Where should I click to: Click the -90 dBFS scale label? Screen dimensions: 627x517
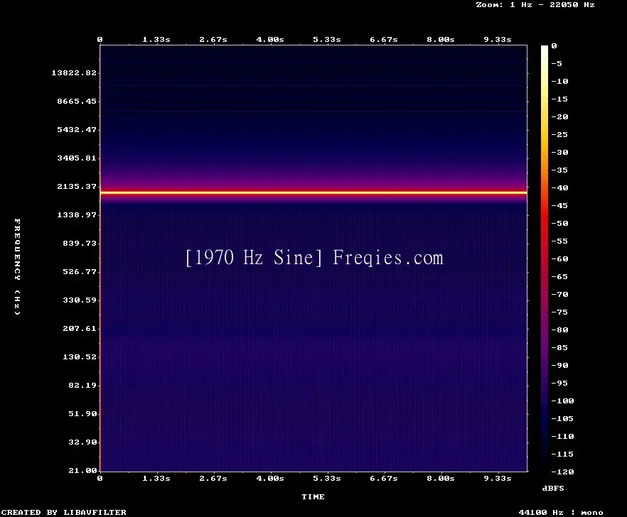[559, 365]
